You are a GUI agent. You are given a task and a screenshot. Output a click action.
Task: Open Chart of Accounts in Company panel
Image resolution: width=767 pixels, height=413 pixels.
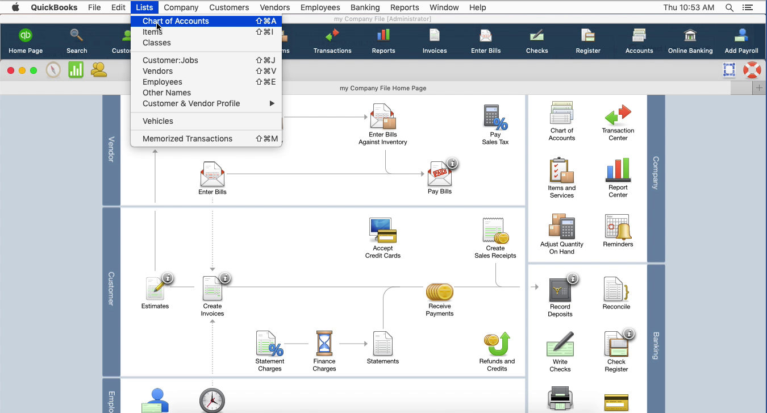[x=562, y=121]
